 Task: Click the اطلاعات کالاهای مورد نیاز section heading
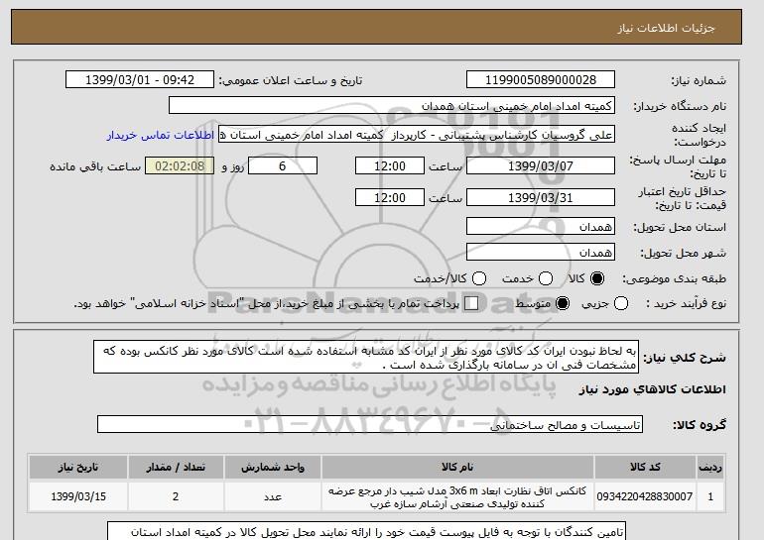[653, 389]
